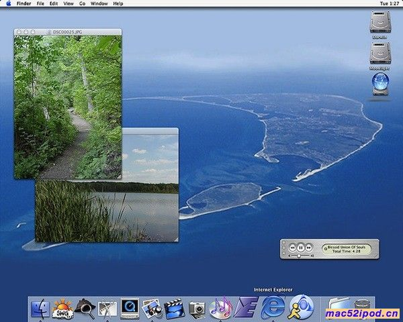Click the forest photo window title bar
403x322 pixels.
[68, 32]
